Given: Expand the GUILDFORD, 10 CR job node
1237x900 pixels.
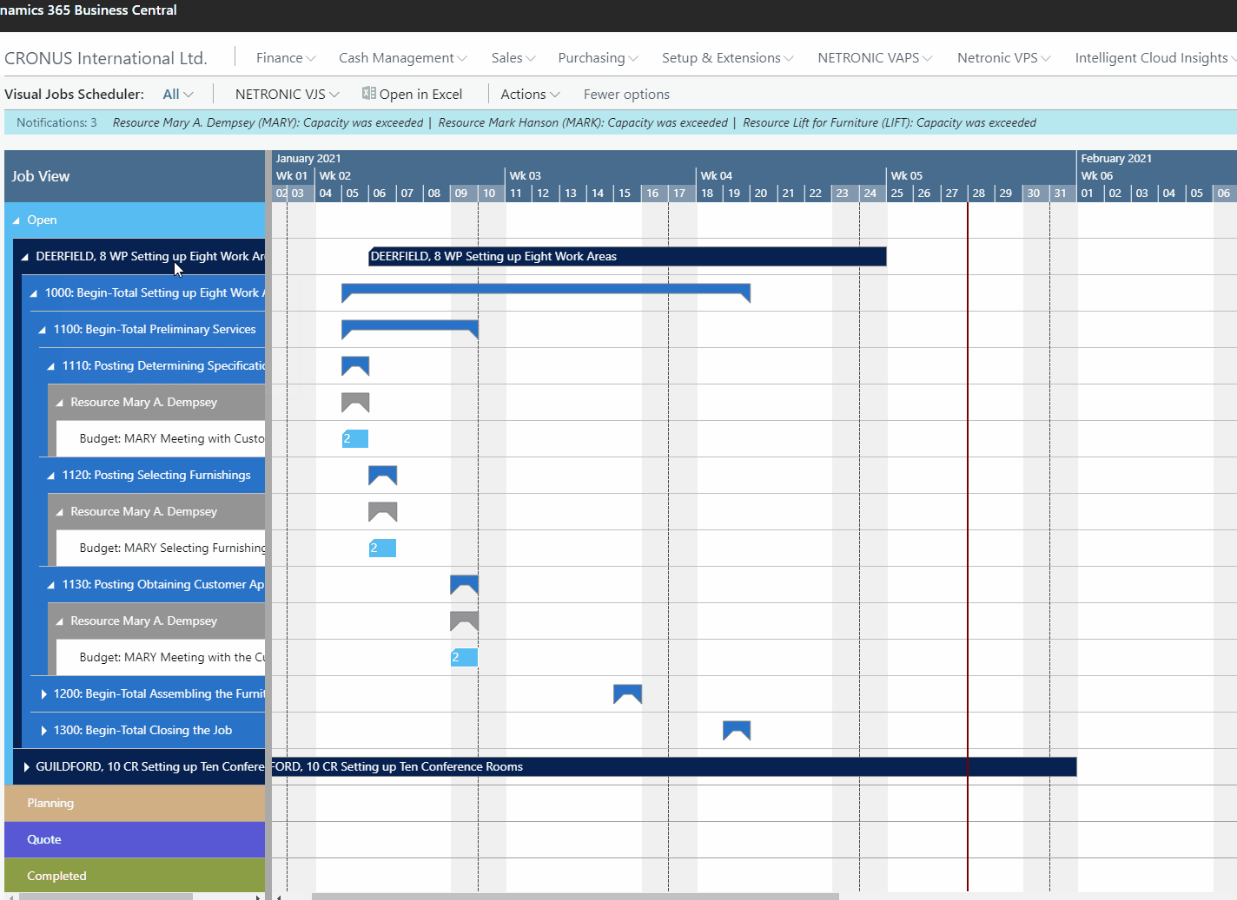Looking at the screenshot, I should [x=25, y=766].
